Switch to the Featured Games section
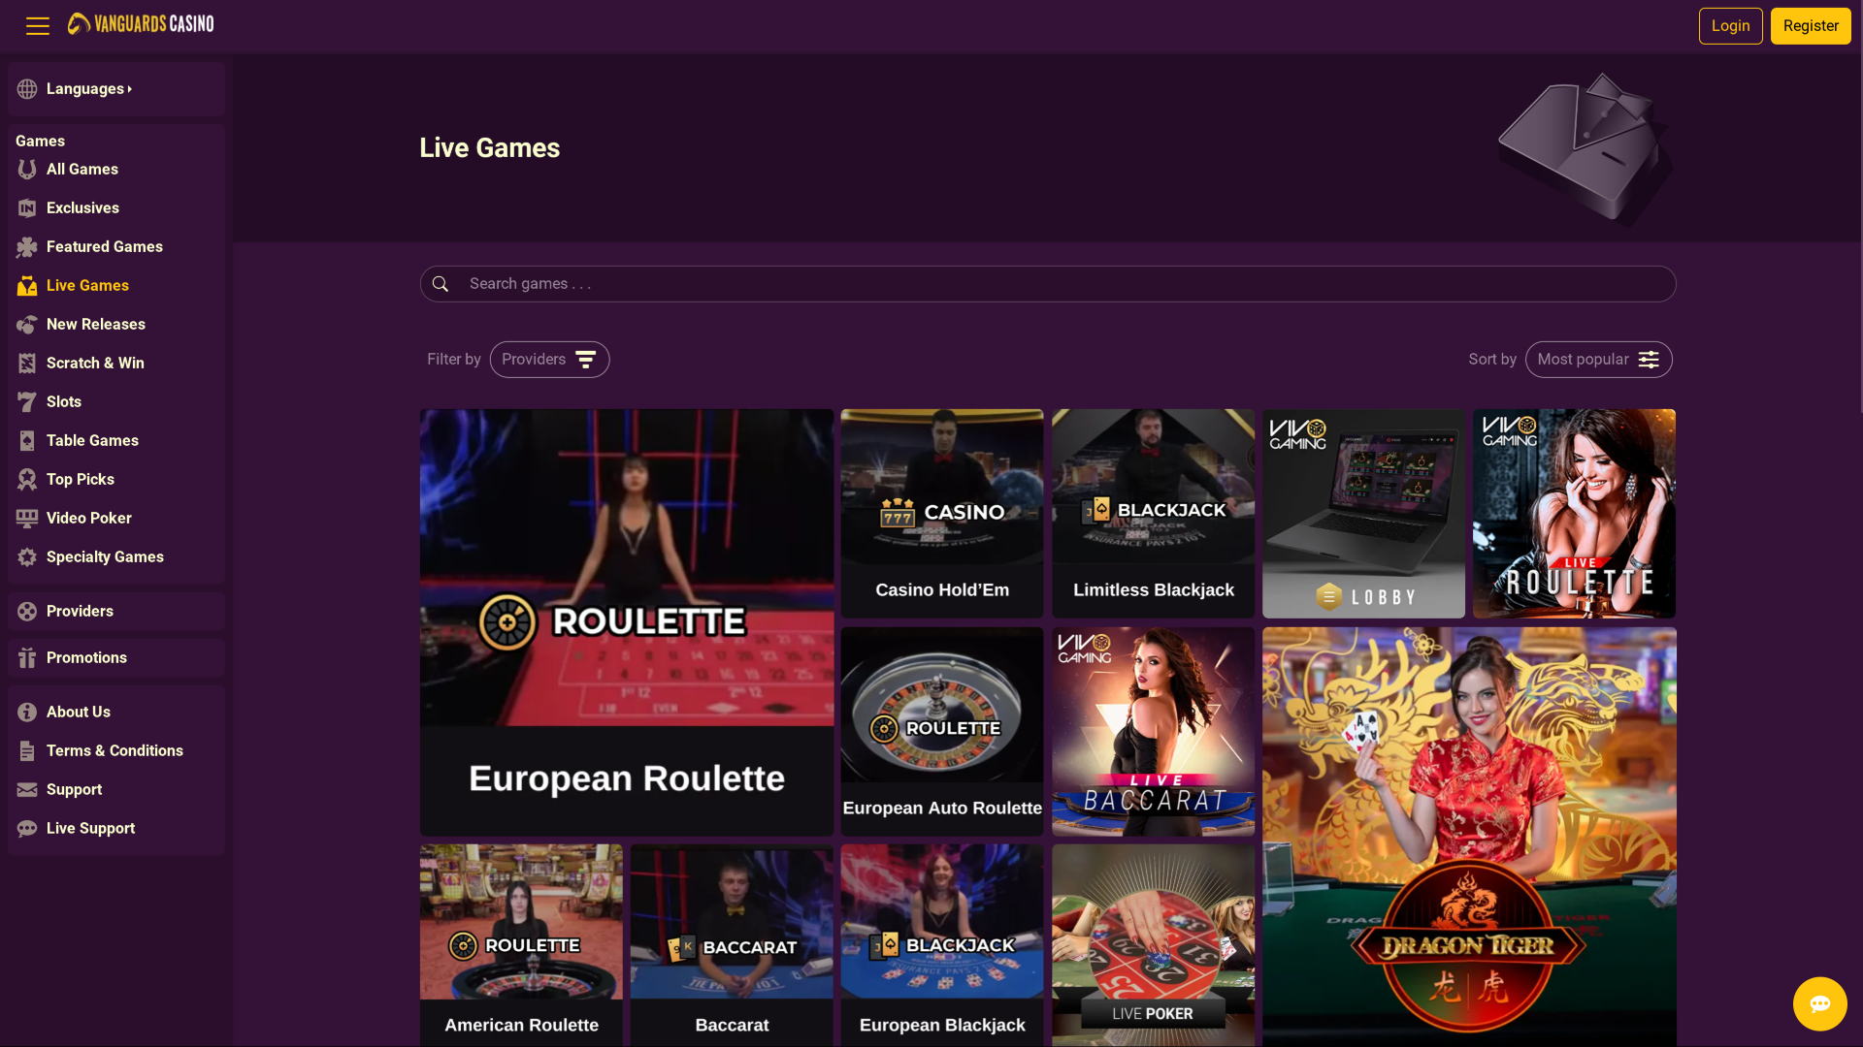The image size is (1863, 1047). 105,246
